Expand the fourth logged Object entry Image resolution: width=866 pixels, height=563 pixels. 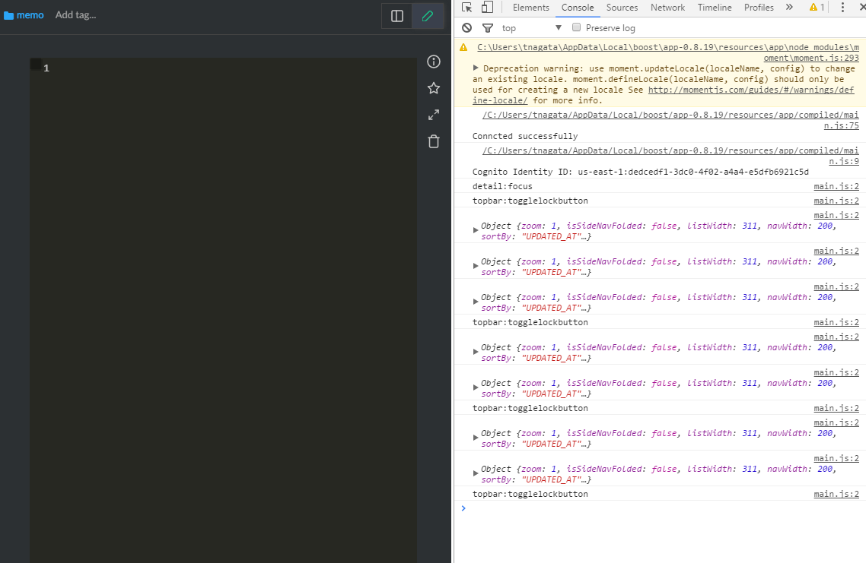click(x=476, y=353)
